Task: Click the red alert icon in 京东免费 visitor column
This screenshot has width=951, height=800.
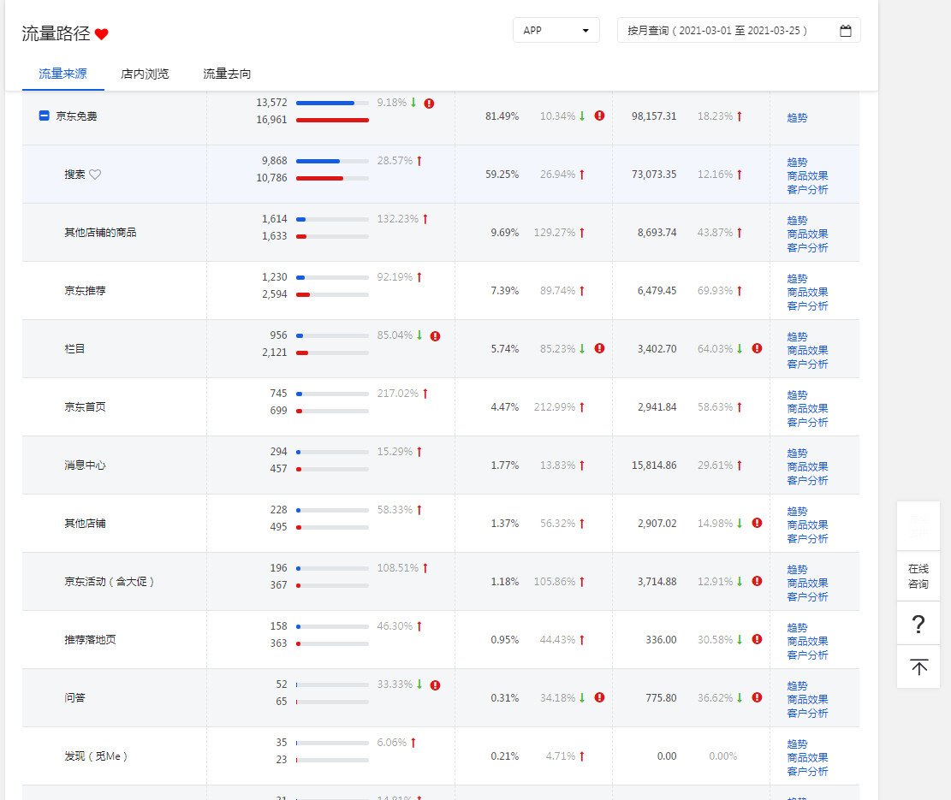Action: click(x=429, y=104)
